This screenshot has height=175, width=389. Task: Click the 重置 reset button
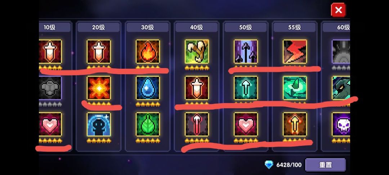[x=325, y=165]
